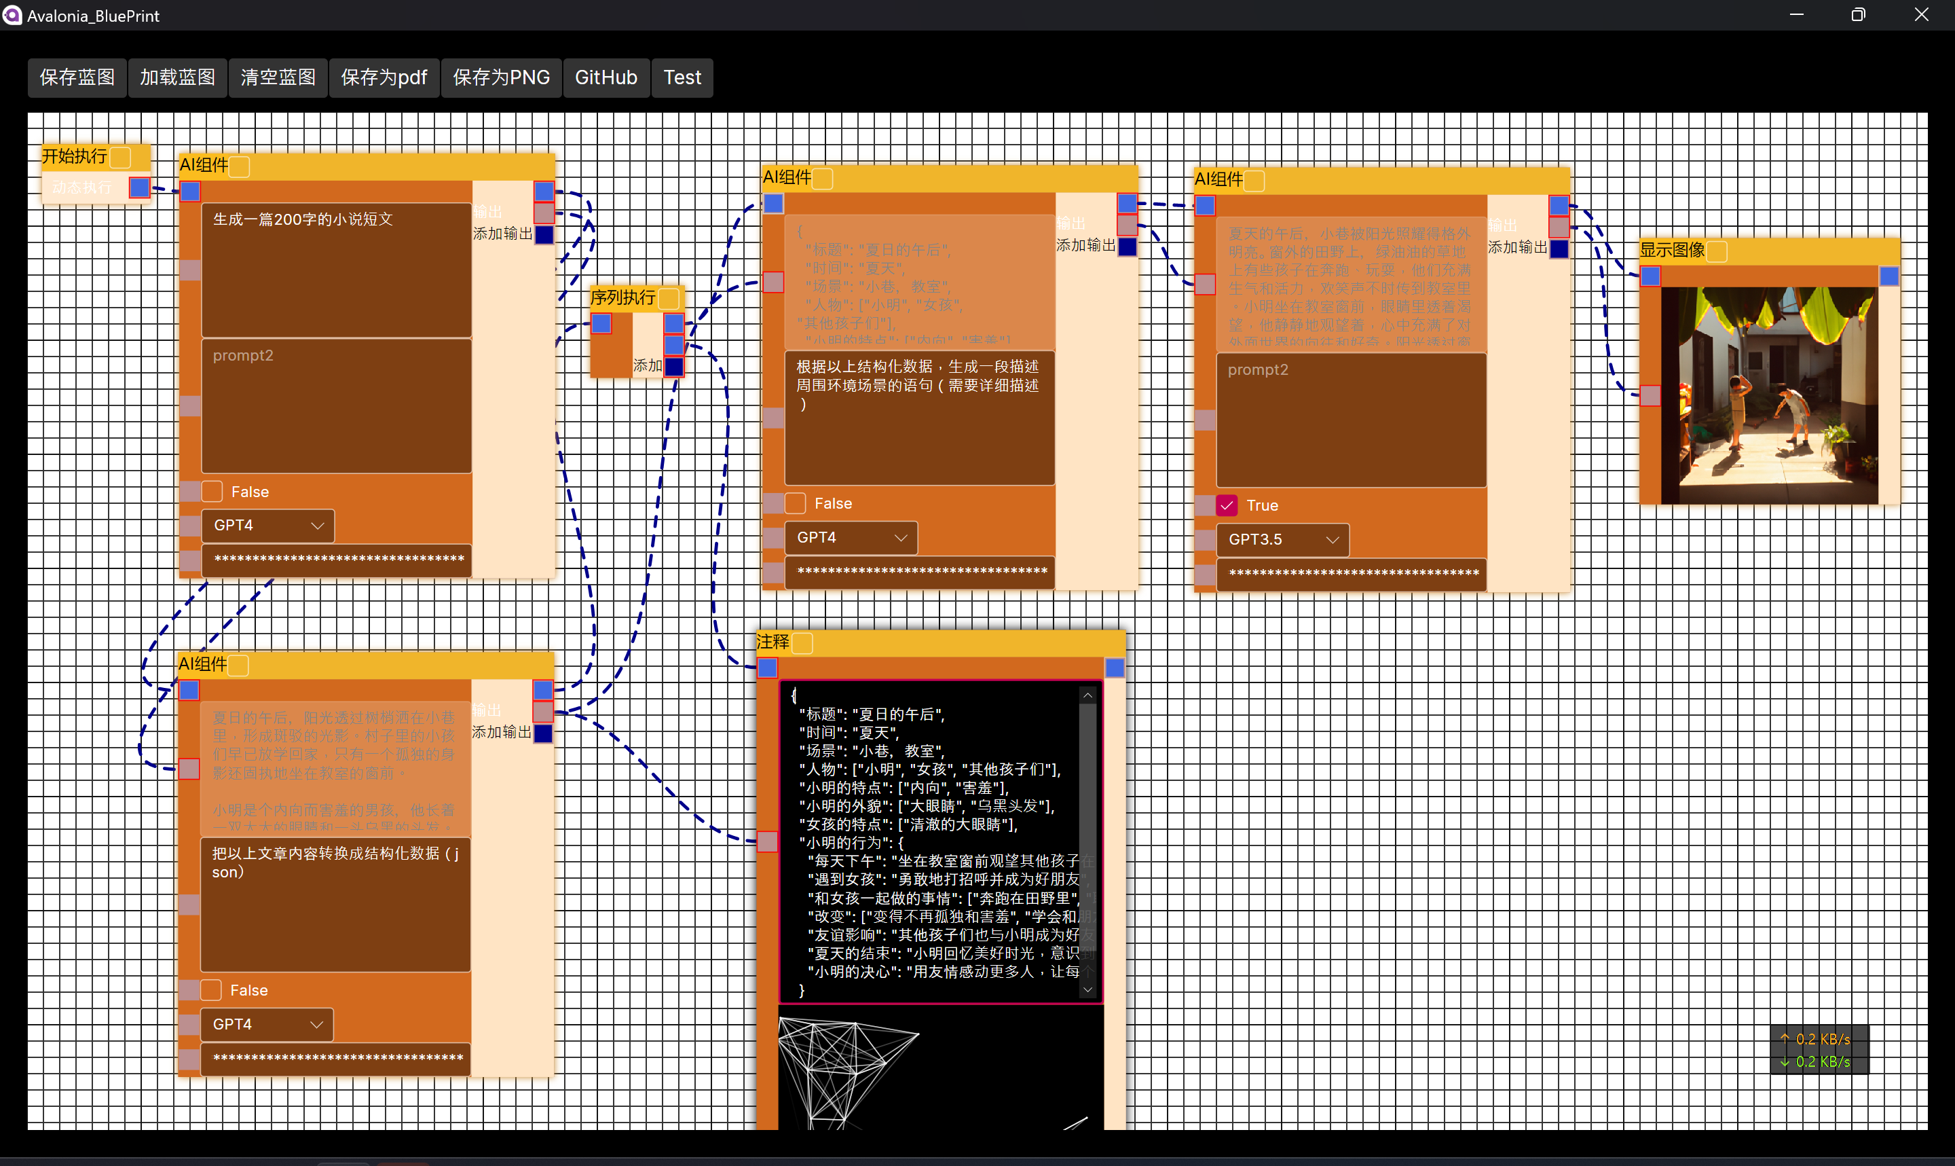Open GPT4 dropdown in 生成一篇200字 node
The height and width of the screenshot is (1166, 1955).
[x=267, y=526]
